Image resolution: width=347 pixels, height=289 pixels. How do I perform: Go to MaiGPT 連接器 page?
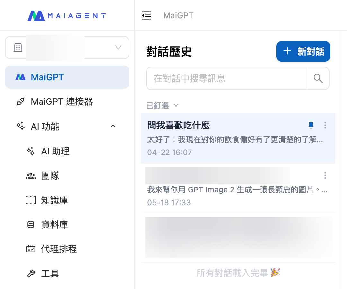67,102
